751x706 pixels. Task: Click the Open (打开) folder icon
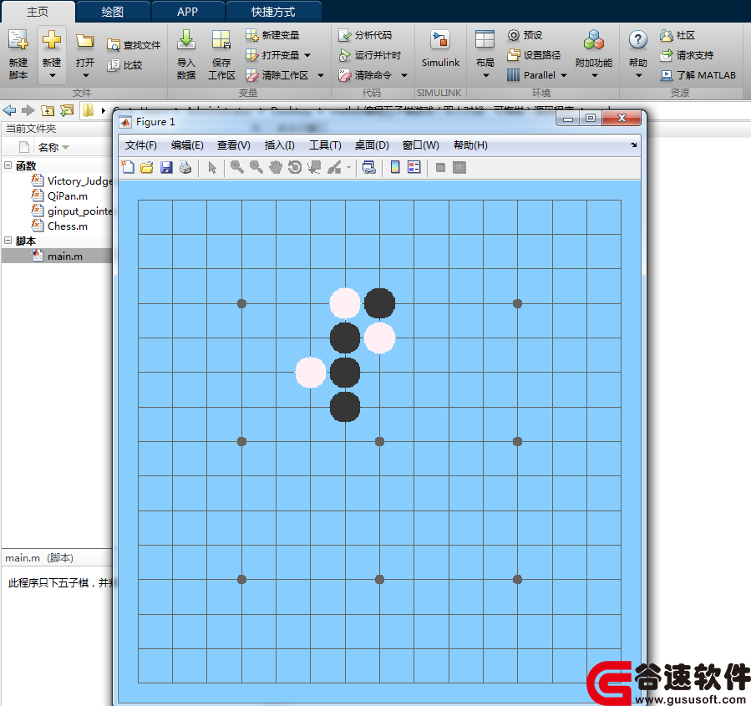(84, 41)
